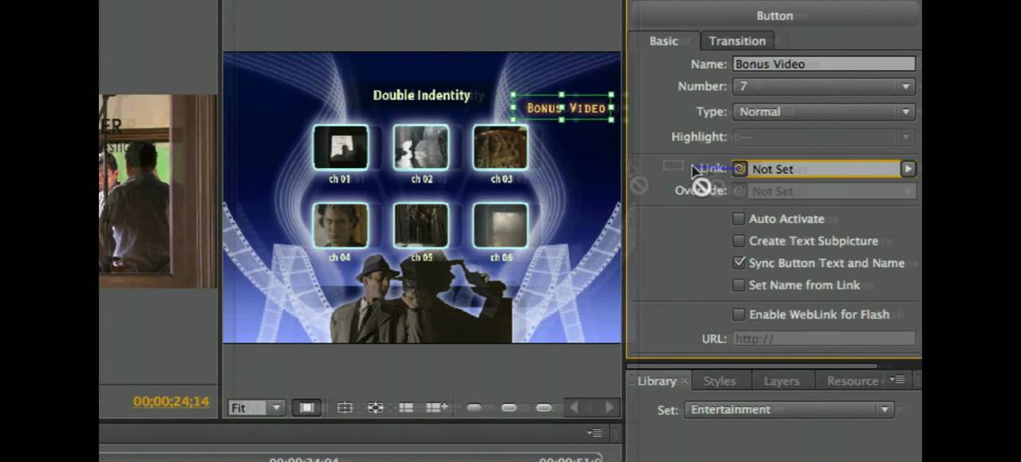Show normal subpicture highlight state
Screen dimensions: 1021x462
tap(474, 408)
